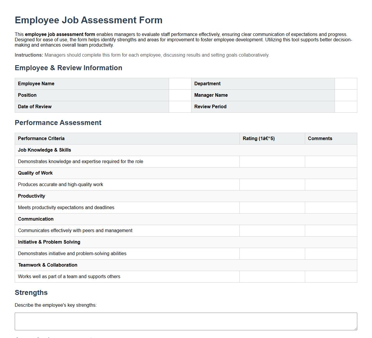Select the comments cell for Communication
This screenshot has height=338, width=372.
[x=330, y=231]
